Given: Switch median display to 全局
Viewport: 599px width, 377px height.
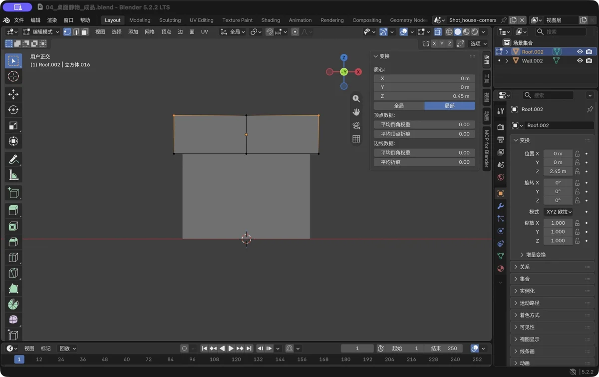Looking at the screenshot, I should coord(399,106).
